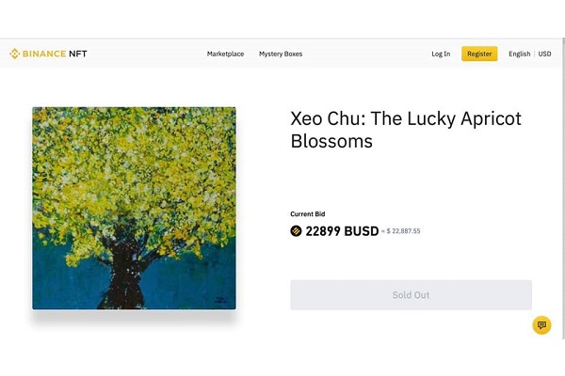
Task: Click the page's vertical scrollbar on the right
Action: point(563,188)
